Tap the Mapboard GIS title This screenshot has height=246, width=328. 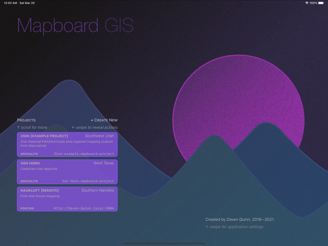[75, 26]
